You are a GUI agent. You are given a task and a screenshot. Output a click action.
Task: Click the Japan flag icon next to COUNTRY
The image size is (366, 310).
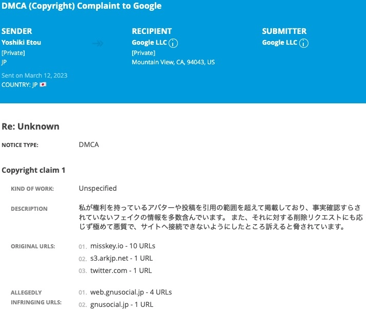pyautogui.click(x=43, y=84)
